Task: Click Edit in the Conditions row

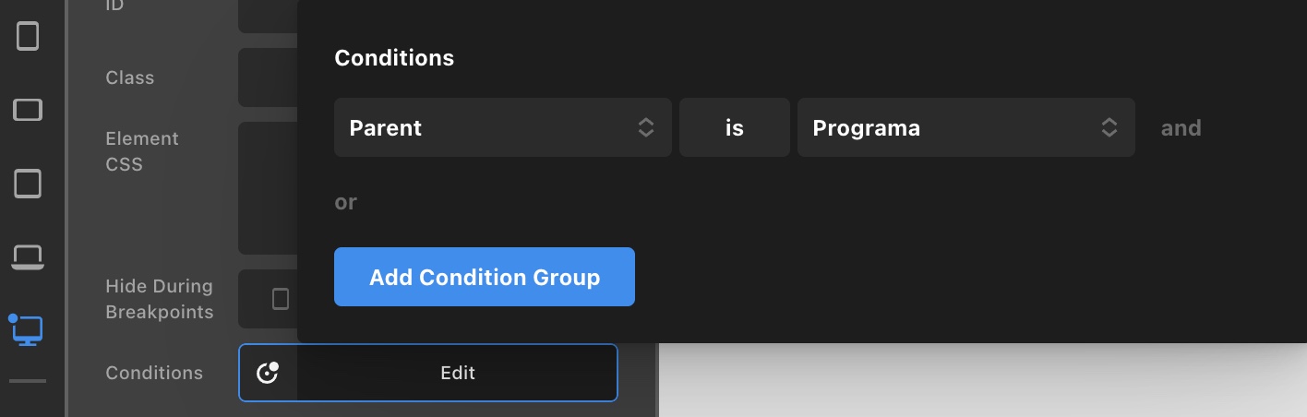Action: point(457,373)
